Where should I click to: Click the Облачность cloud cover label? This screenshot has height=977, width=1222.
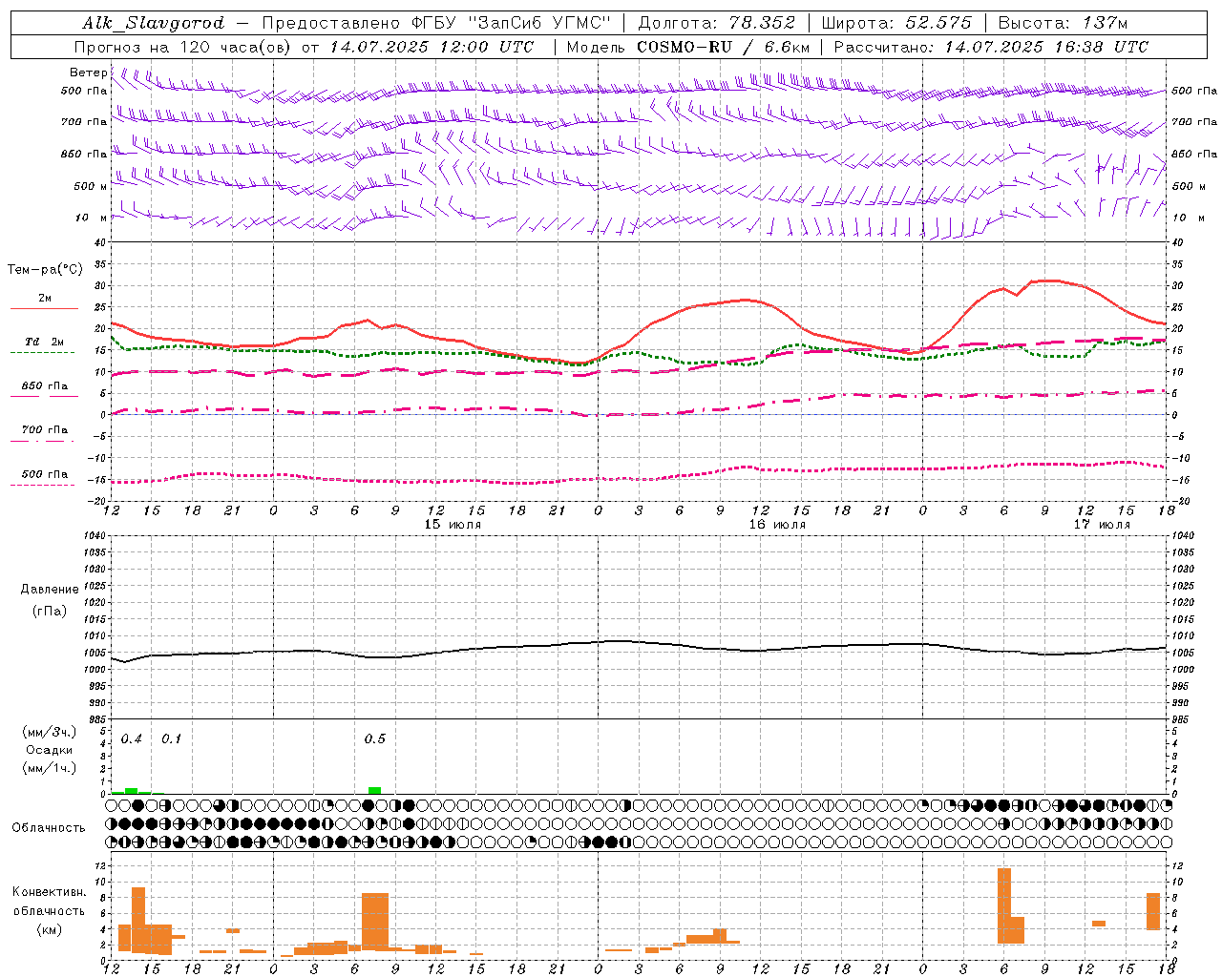(49, 828)
